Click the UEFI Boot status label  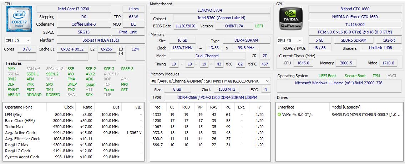[328, 76]
